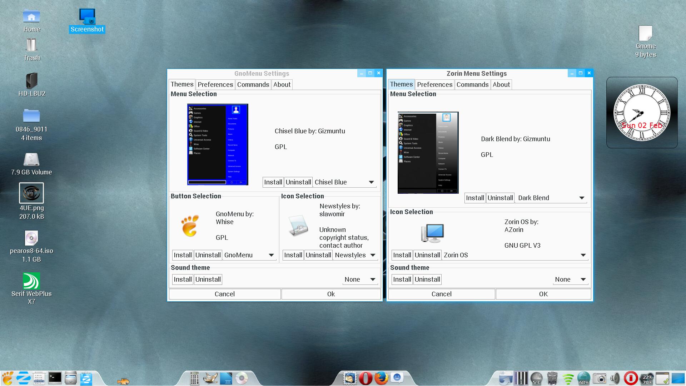Viewport: 686px width, 386px height.
Task: Open the volume speaker tray icon
Action: (x=615, y=378)
